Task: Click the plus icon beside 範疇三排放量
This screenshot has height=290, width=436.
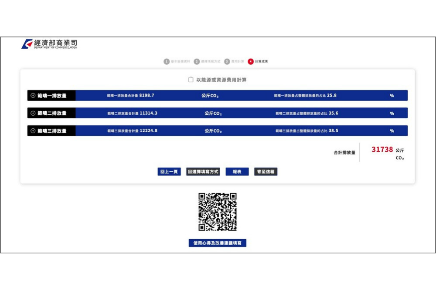Action: [x=32, y=130]
